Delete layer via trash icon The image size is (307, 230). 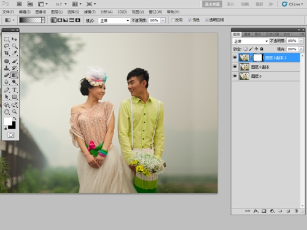tap(296, 211)
